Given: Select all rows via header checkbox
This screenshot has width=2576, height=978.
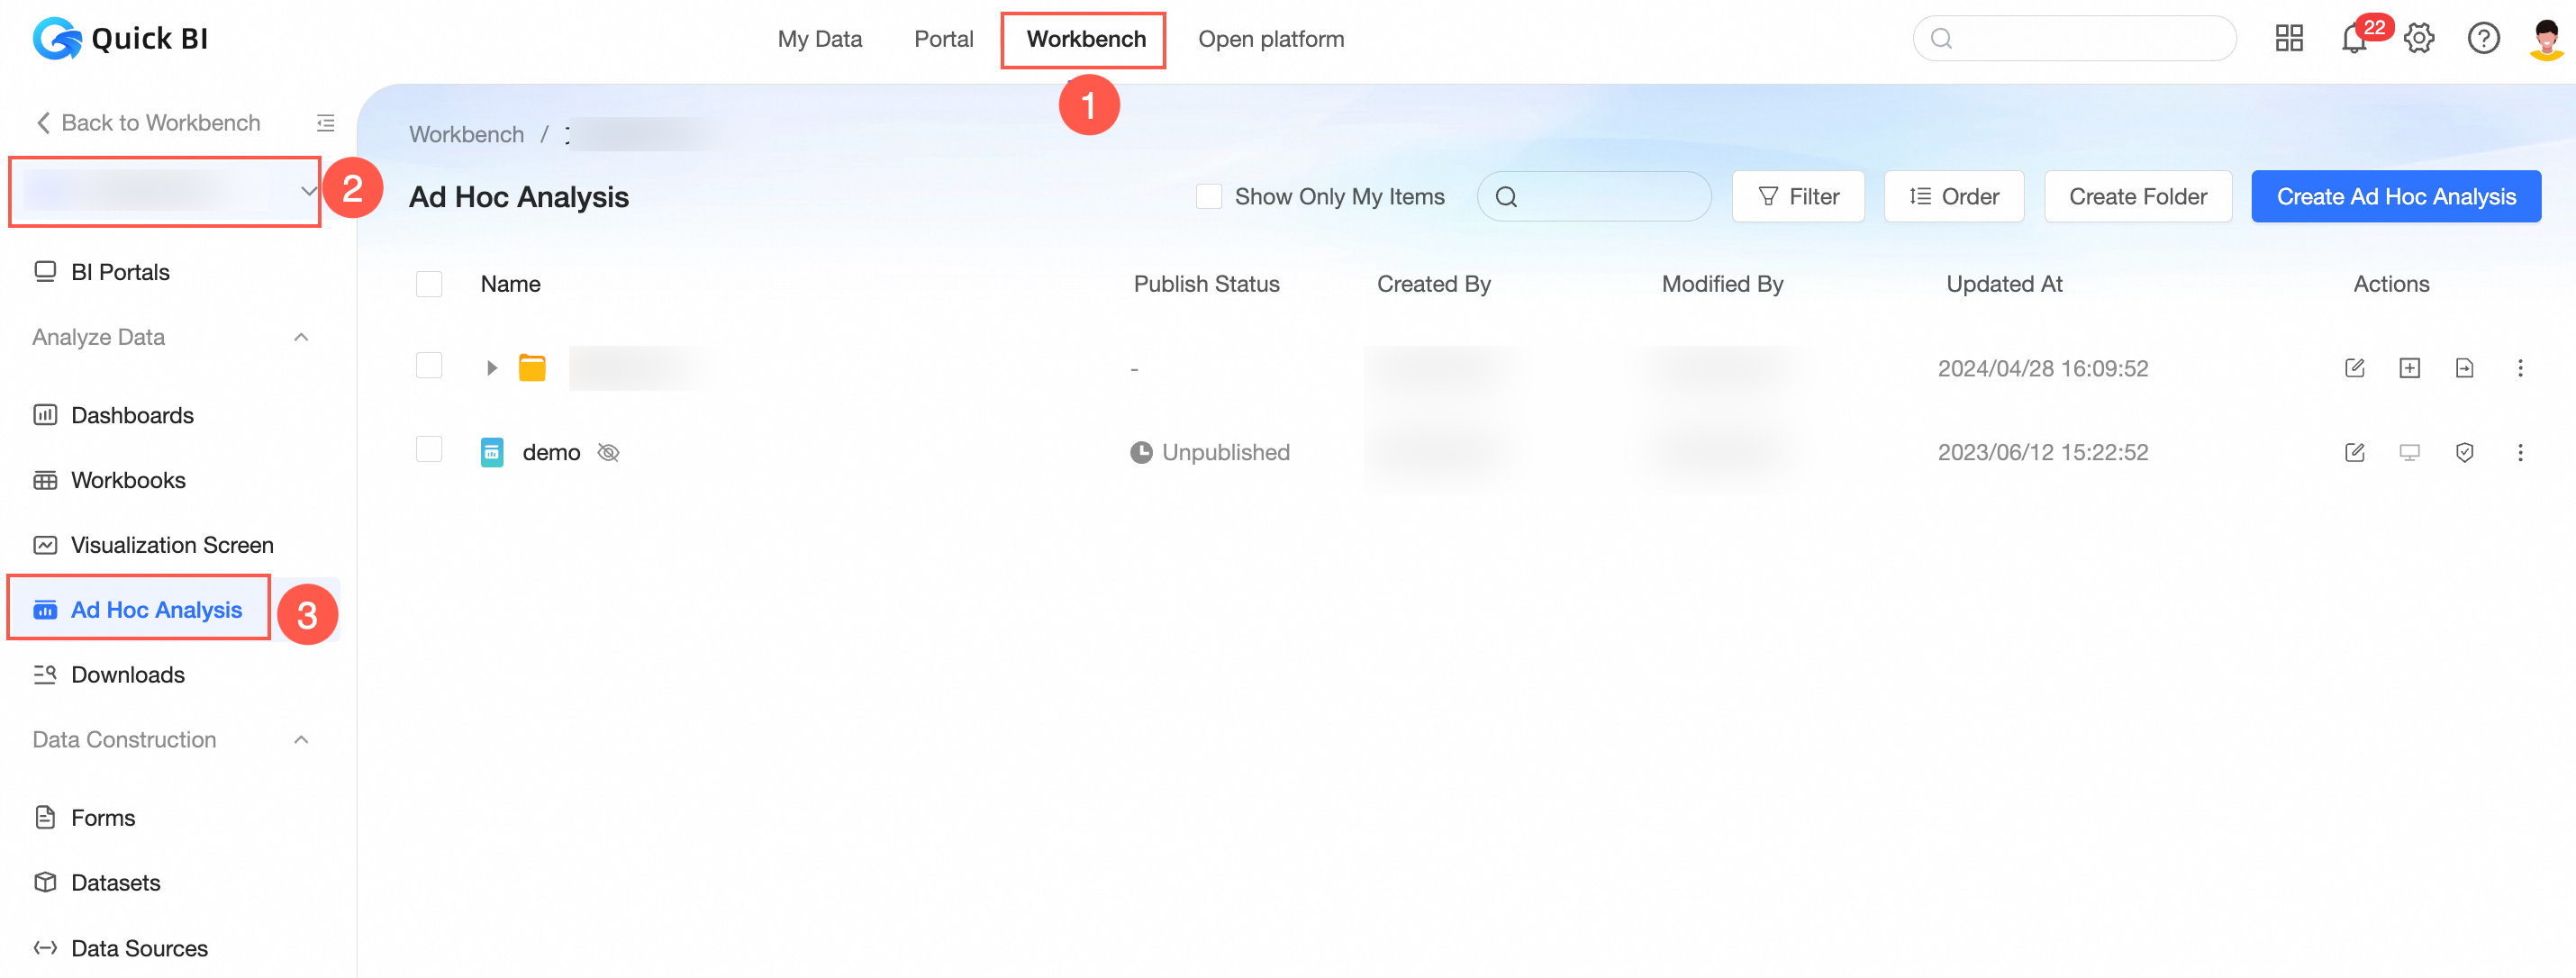Looking at the screenshot, I should [429, 284].
